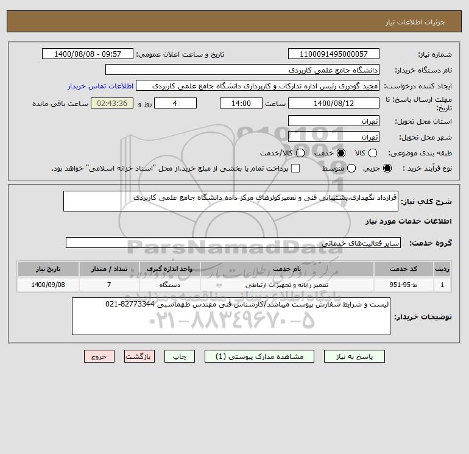Select the خدمت radio button
Screen dimensions: 469x454
[340, 153]
